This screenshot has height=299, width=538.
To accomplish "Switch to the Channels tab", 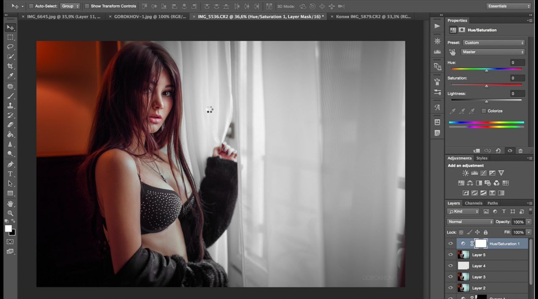I will click(x=473, y=203).
